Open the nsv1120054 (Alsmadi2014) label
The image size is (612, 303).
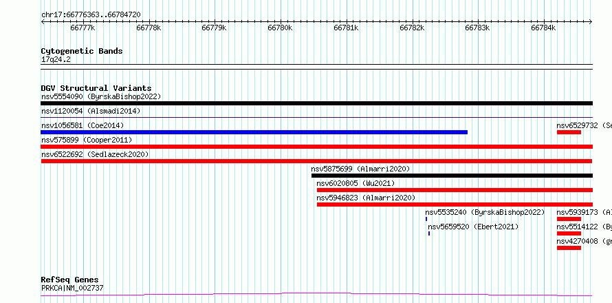[91, 111]
